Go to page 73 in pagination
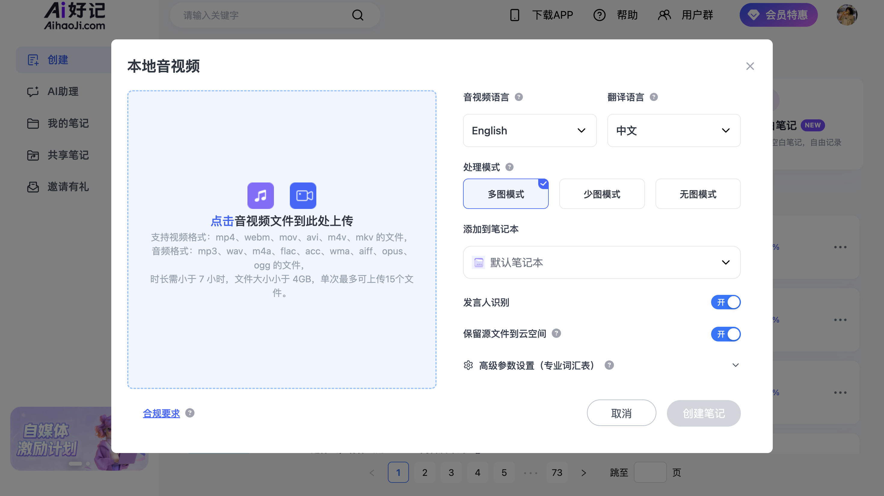Screen dimensions: 884x496 tap(557, 473)
